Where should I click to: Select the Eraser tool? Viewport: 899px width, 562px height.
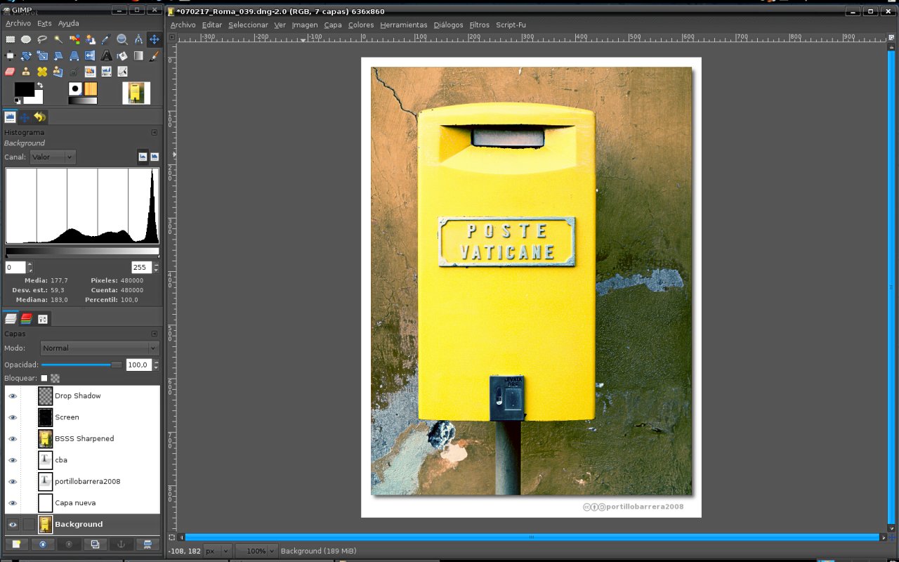point(10,72)
